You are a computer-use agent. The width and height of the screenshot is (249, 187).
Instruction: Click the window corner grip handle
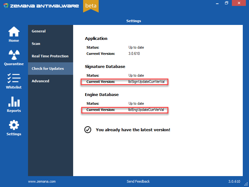click(x=246, y=184)
